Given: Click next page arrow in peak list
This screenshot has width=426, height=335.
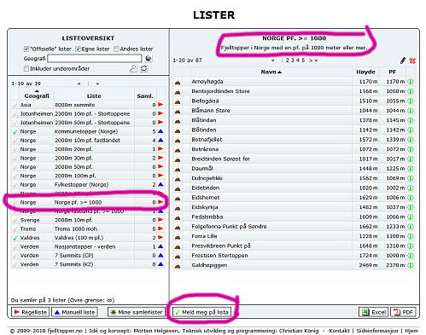Looking at the screenshot, I should pos(311,61).
